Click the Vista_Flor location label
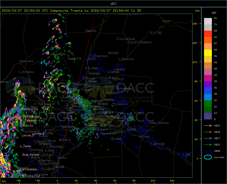227x184 pixels. (33, 176)
